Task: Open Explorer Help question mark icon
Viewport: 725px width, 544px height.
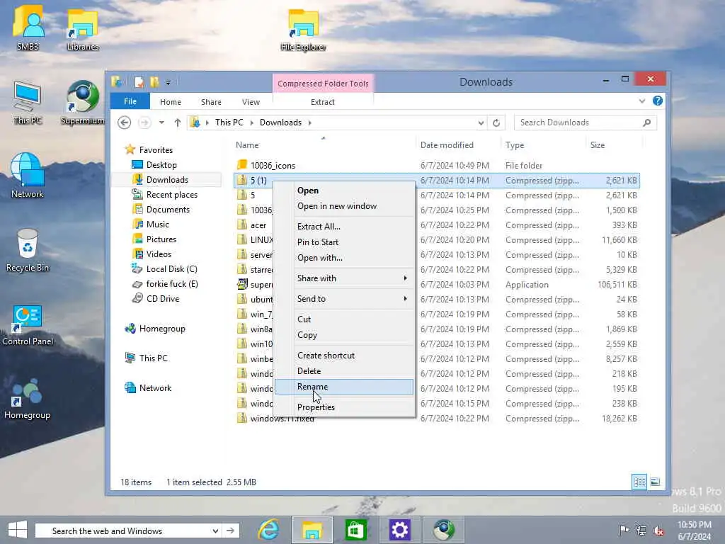Action: click(x=657, y=101)
